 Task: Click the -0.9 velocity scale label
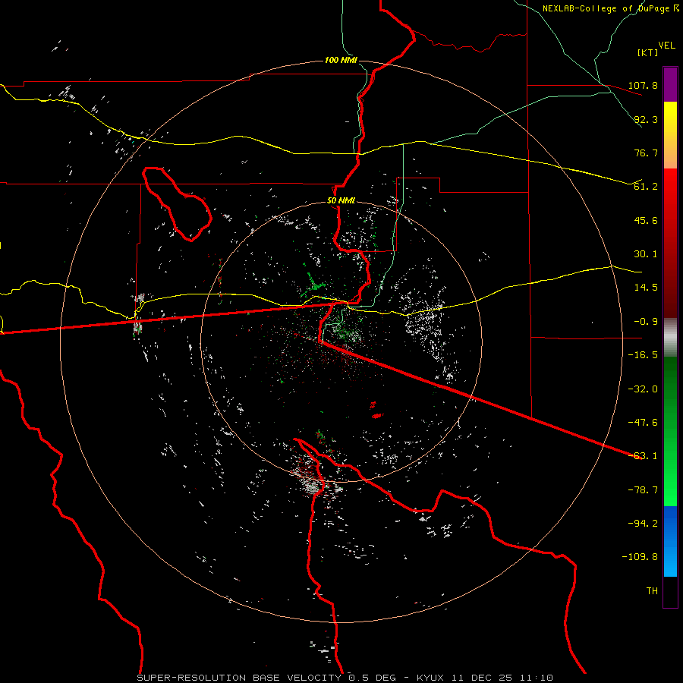[646, 322]
